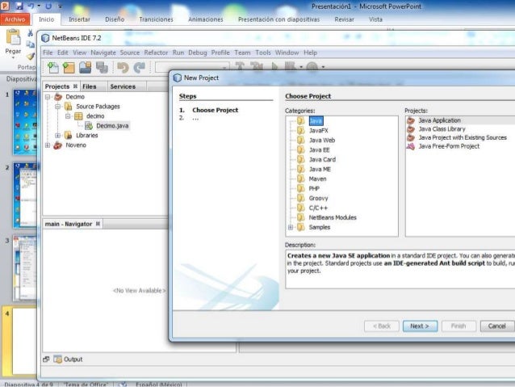This screenshot has height=387, width=515.
Task: Click the Save icon in PowerPoint quick access
Action: click(x=19, y=6)
